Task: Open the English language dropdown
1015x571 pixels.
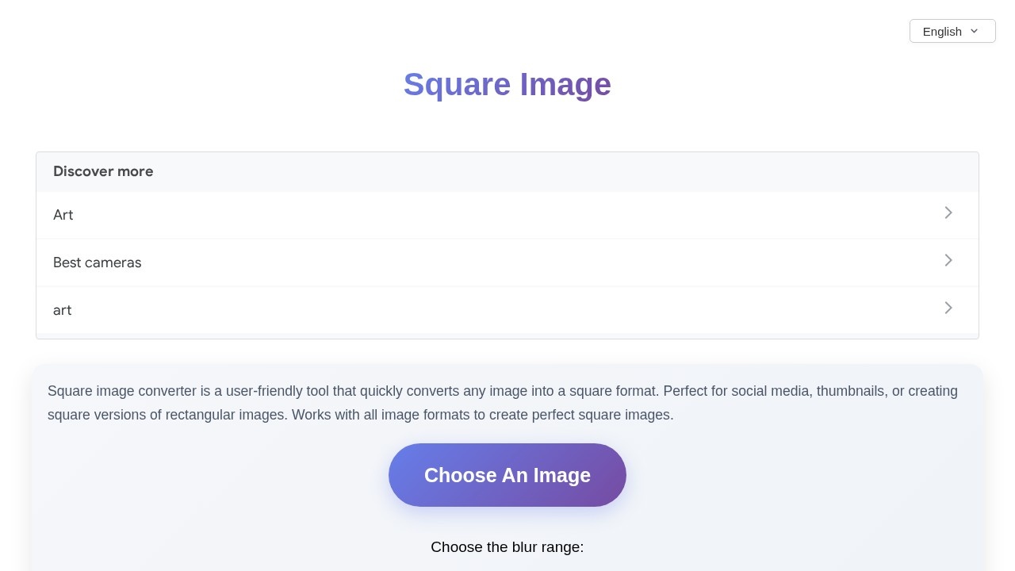Action: click(x=952, y=31)
